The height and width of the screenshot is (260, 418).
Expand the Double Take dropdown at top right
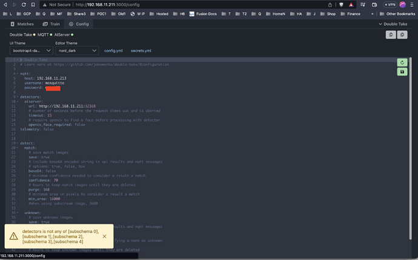pos(393,24)
